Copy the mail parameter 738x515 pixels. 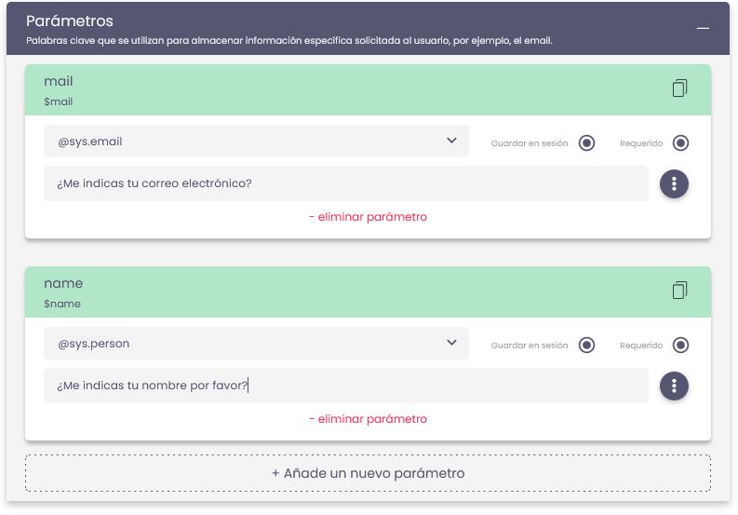[x=679, y=88]
